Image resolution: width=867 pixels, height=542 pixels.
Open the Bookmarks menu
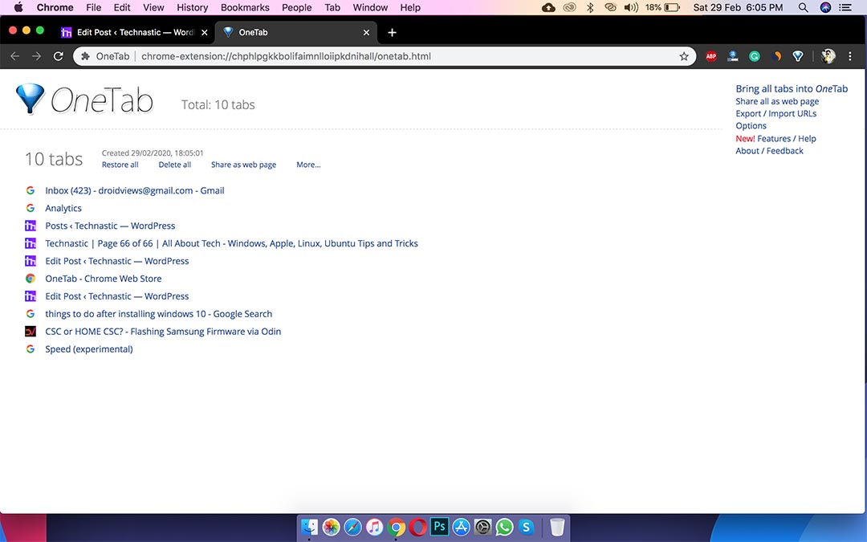245,8
